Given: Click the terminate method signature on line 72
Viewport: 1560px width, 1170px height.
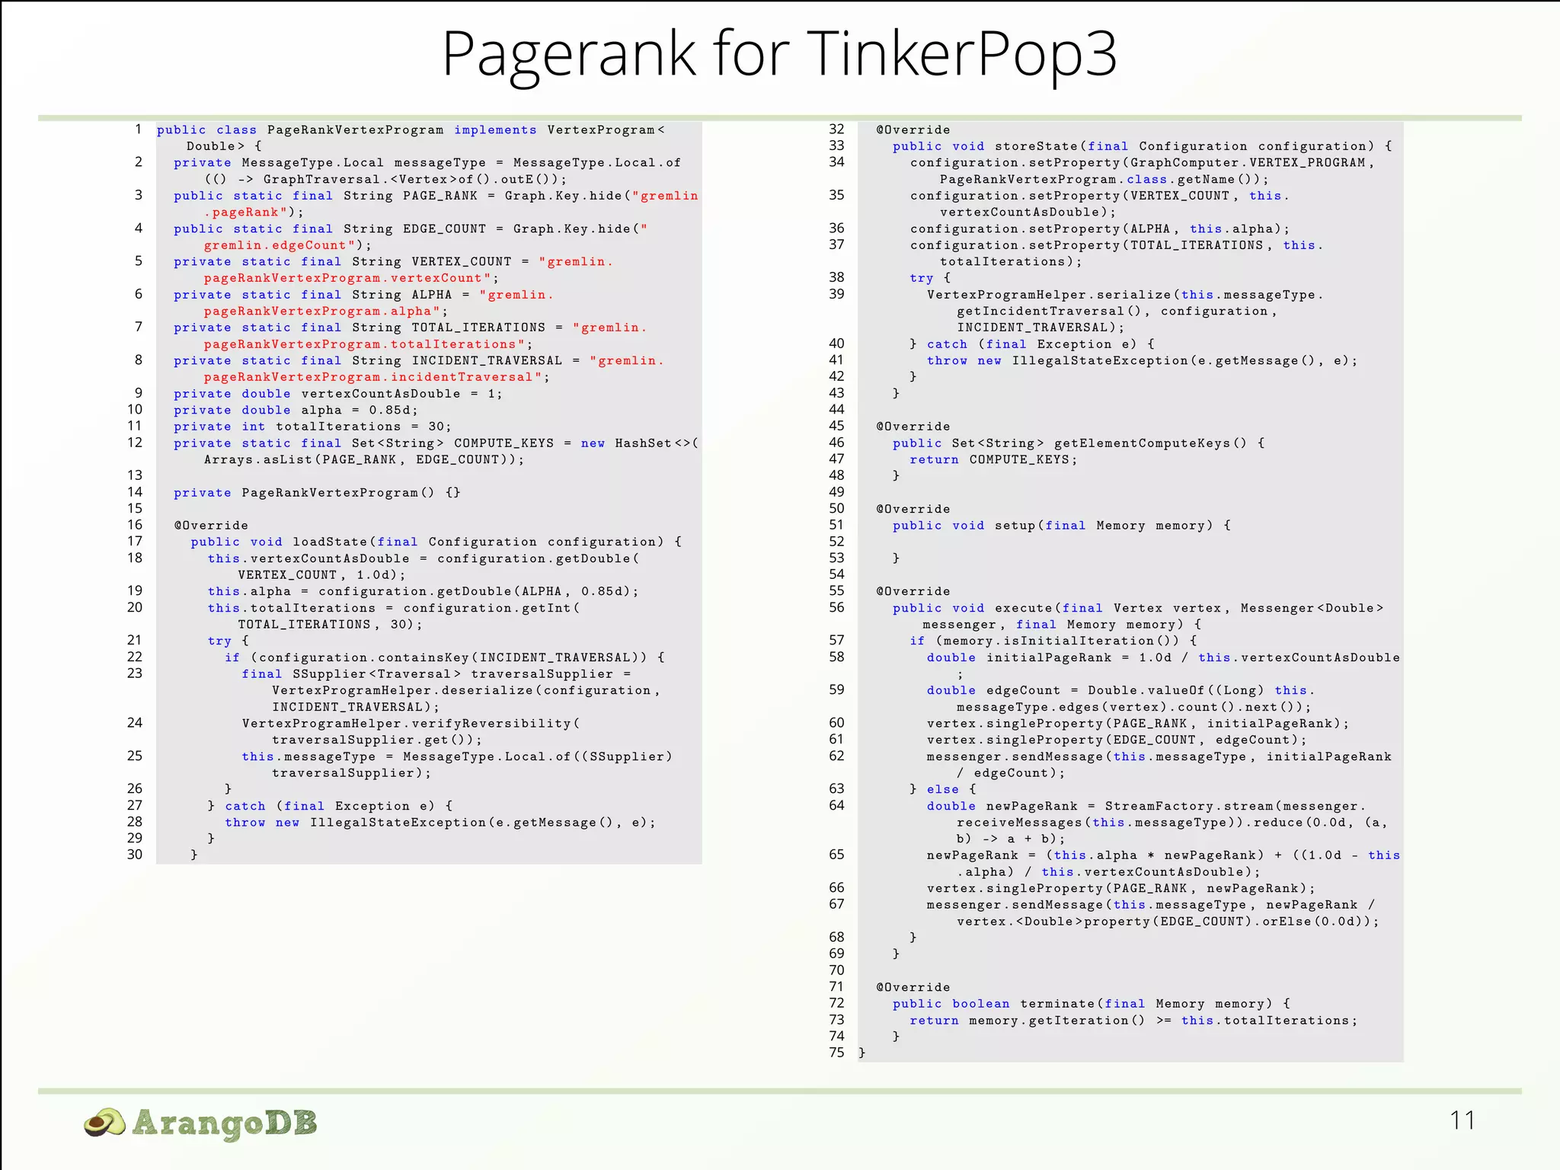Looking at the screenshot, I should point(1092,1004).
